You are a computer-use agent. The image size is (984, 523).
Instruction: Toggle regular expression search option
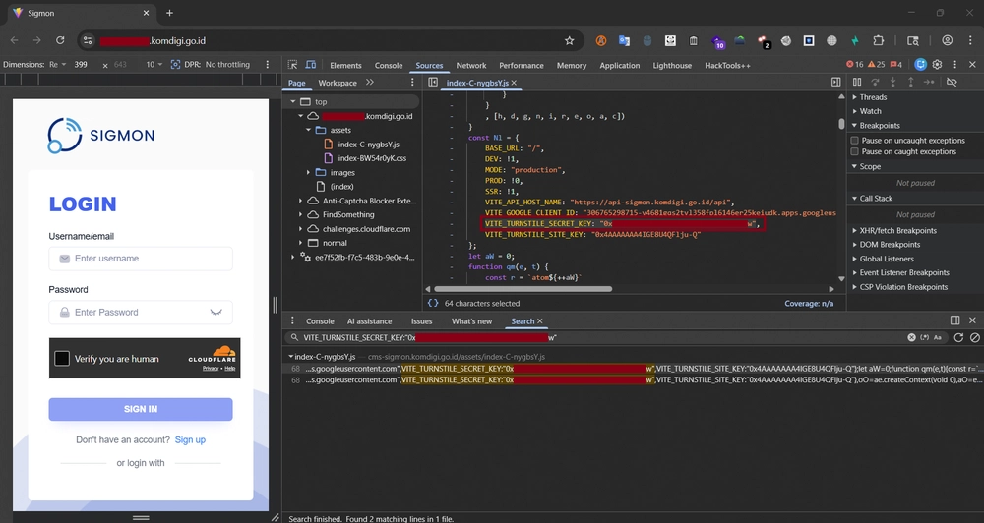924,337
